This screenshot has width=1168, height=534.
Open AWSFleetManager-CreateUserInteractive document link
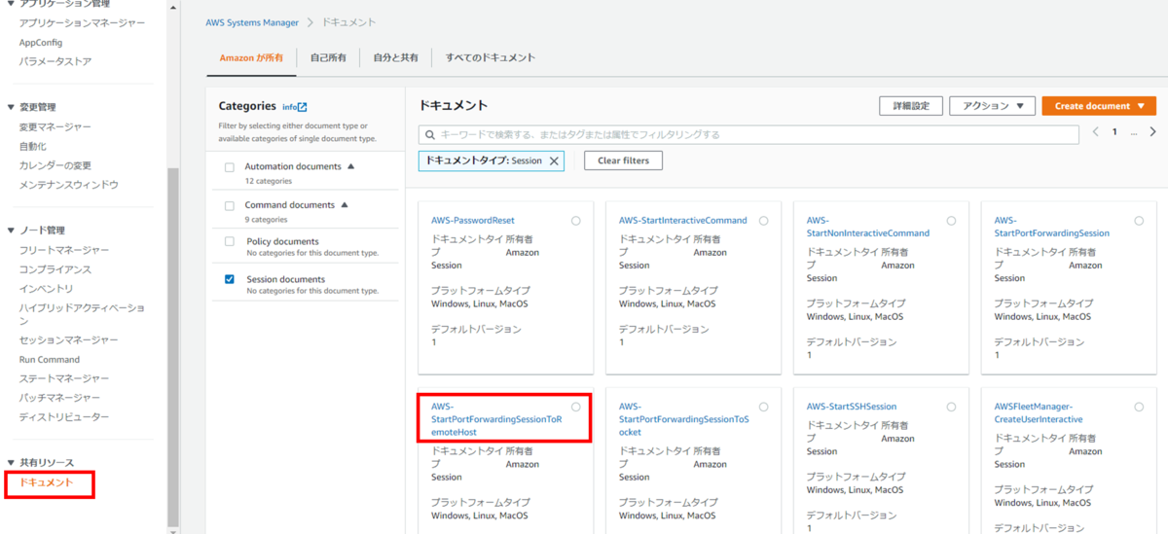click(x=1039, y=412)
